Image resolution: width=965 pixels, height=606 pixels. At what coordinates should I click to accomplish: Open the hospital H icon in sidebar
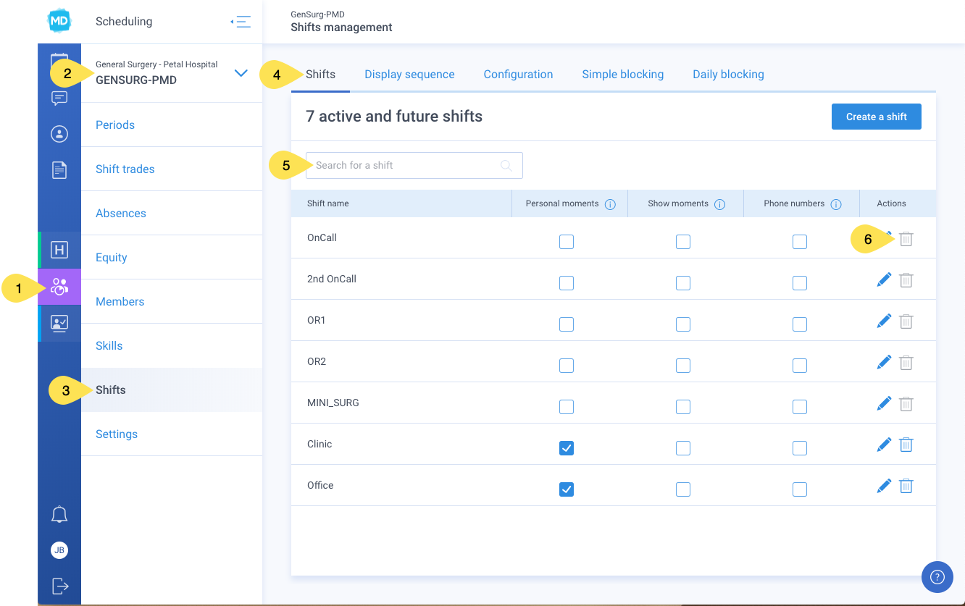point(59,251)
